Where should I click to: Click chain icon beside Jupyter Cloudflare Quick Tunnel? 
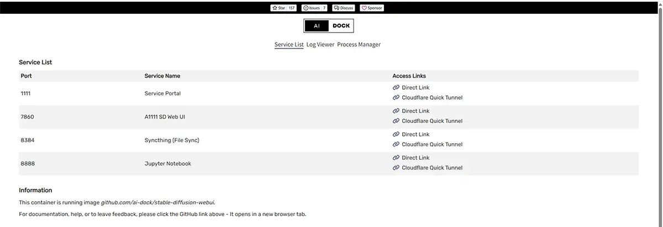(x=396, y=168)
